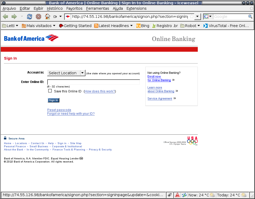Open the Home page icon
The height and width of the screenshot is (199, 255).
[47, 17]
